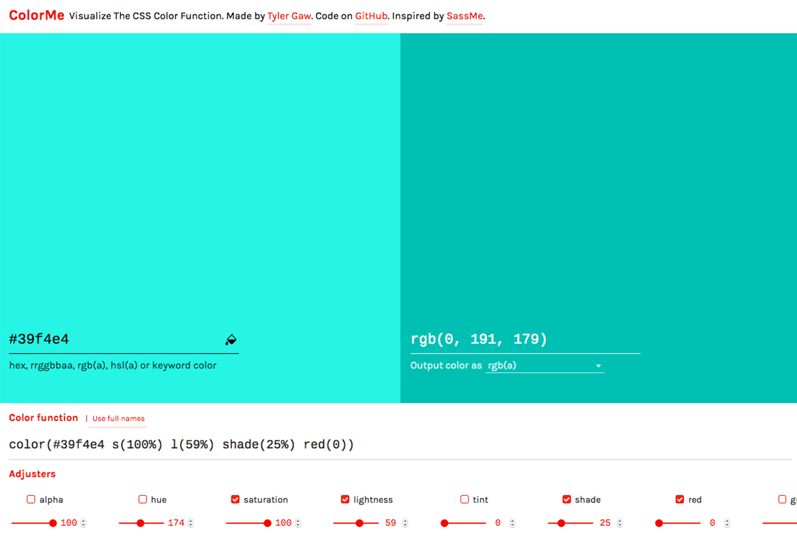Open the Tyler Gaw link
This screenshot has width=797, height=550.
(289, 16)
